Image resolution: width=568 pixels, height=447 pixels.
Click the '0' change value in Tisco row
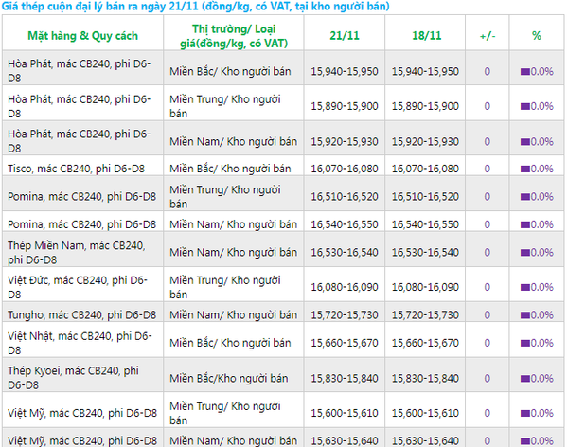click(488, 169)
